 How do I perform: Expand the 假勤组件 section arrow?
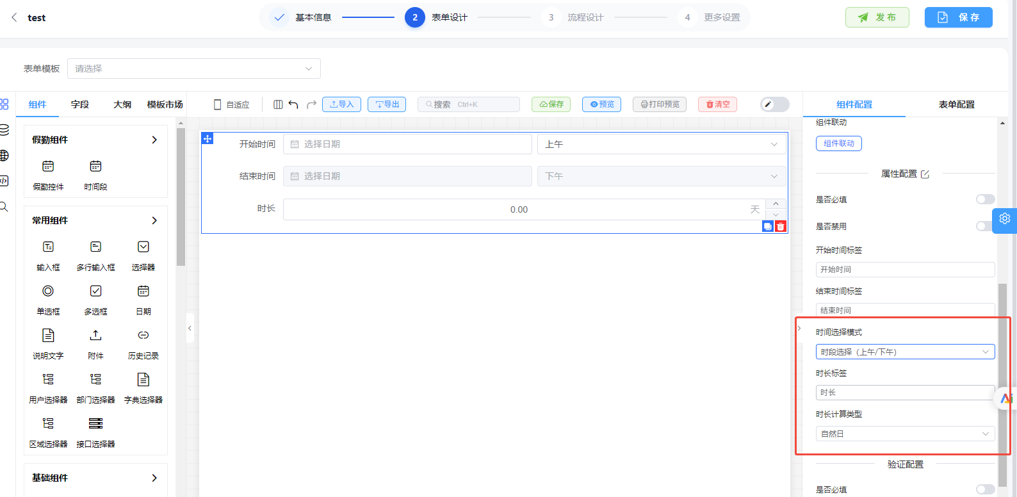pyautogui.click(x=154, y=140)
